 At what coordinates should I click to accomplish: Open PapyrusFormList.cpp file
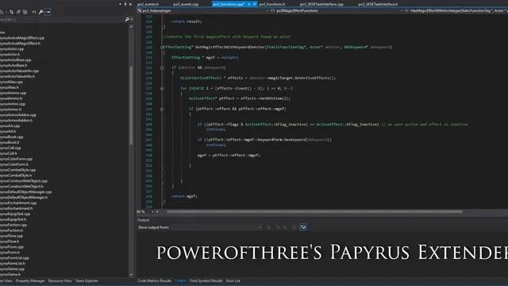point(14,258)
